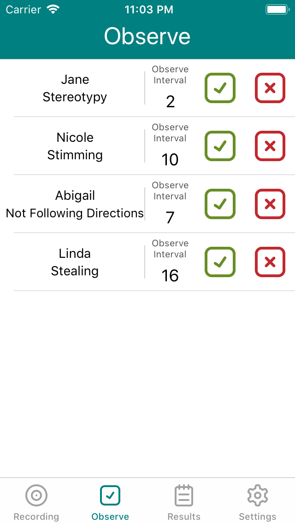Tap red X for Jane Stereotypy

point(270,88)
